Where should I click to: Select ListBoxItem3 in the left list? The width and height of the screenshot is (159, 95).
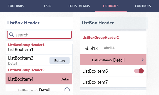pyautogui.click(x=39, y=60)
